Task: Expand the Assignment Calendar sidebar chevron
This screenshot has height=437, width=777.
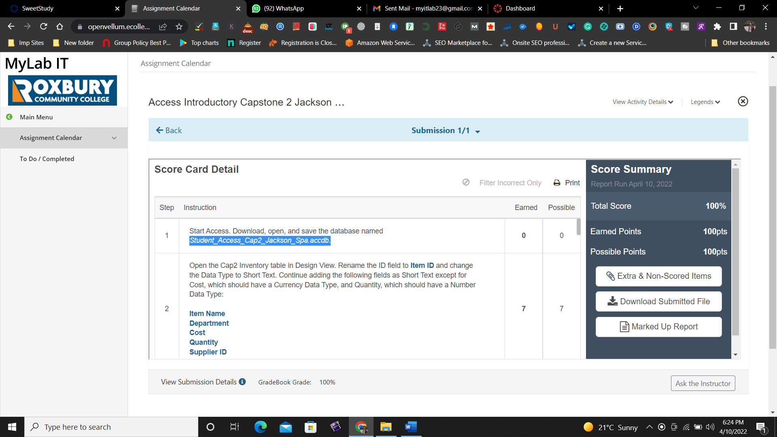Action: point(114,138)
